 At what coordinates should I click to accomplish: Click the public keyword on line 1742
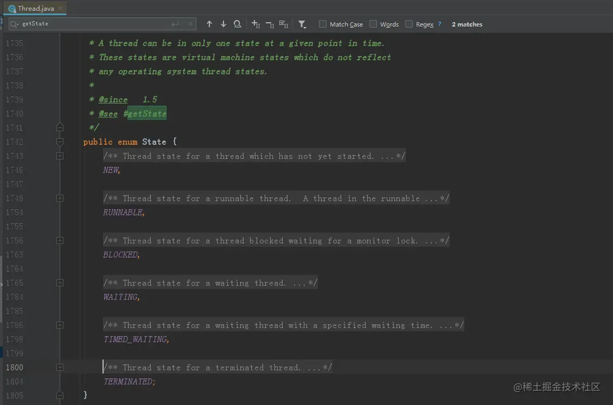tap(98, 142)
